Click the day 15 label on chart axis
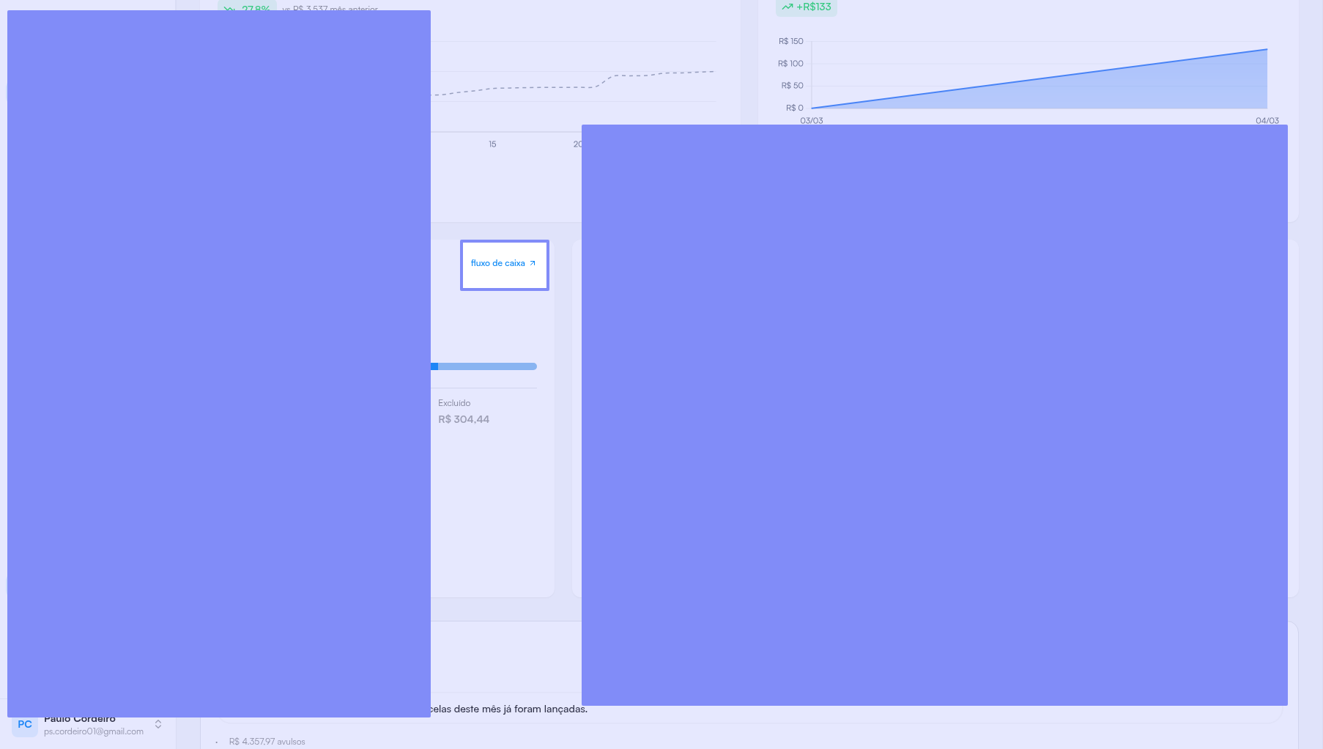Image resolution: width=1323 pixels, height=749 pixels. click(x=492, y=144)
